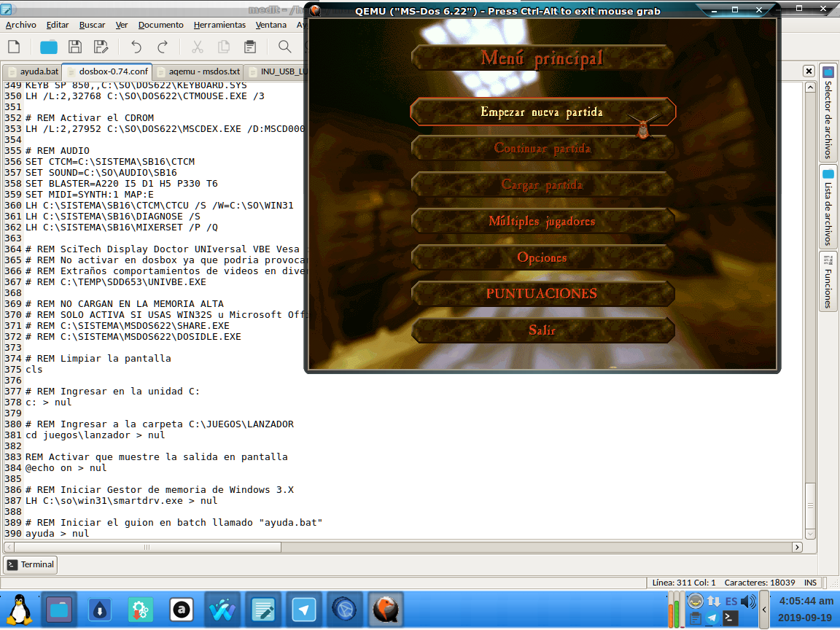This screenshot has width=840, height=630.
Task: Click the editor vertical scrollbar up arrow
Action: pyautogui.click(x=810, y=87)
